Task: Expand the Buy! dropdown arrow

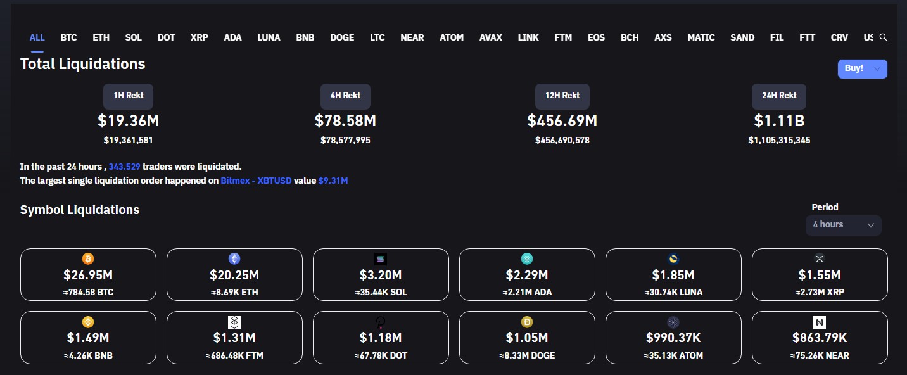Action: point(877,68)
